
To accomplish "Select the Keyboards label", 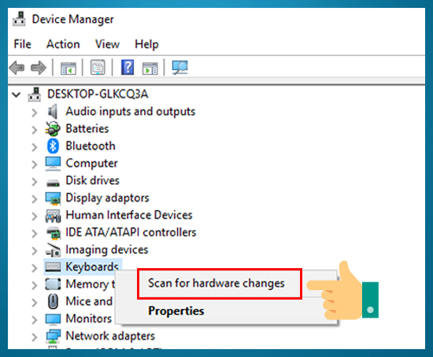I will point(92,267).
